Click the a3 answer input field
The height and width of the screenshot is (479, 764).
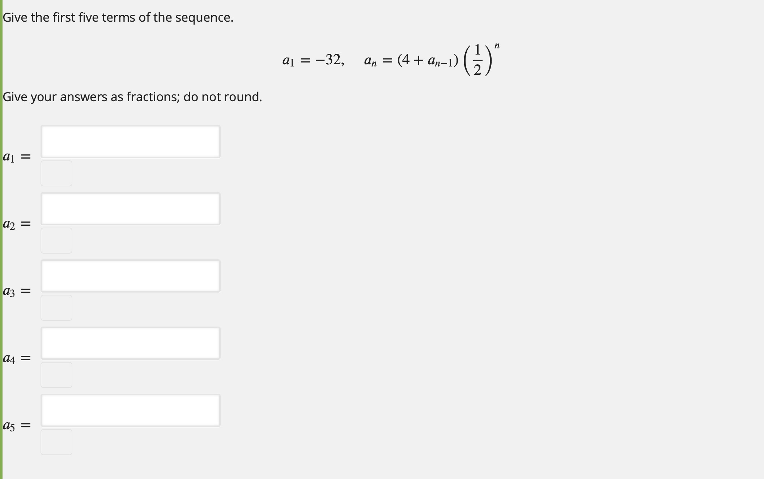coord(131,276)
